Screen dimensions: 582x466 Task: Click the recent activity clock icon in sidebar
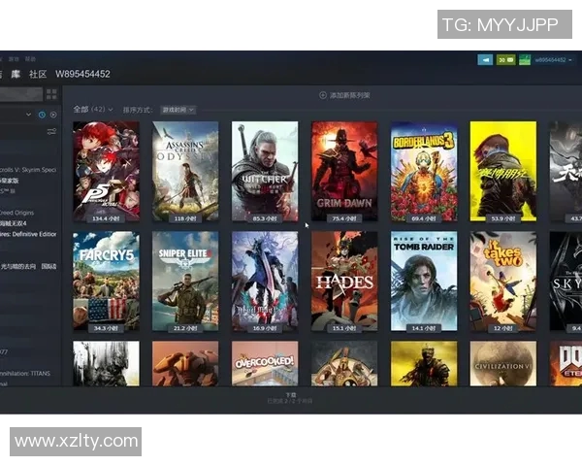(x=41, y=115)
